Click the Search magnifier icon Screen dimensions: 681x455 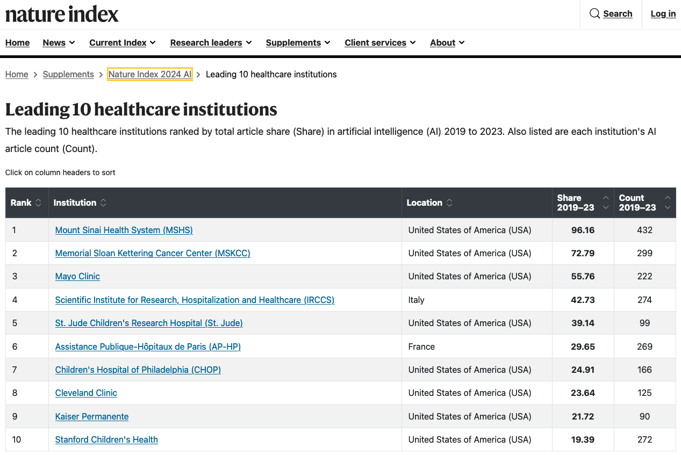595,13
